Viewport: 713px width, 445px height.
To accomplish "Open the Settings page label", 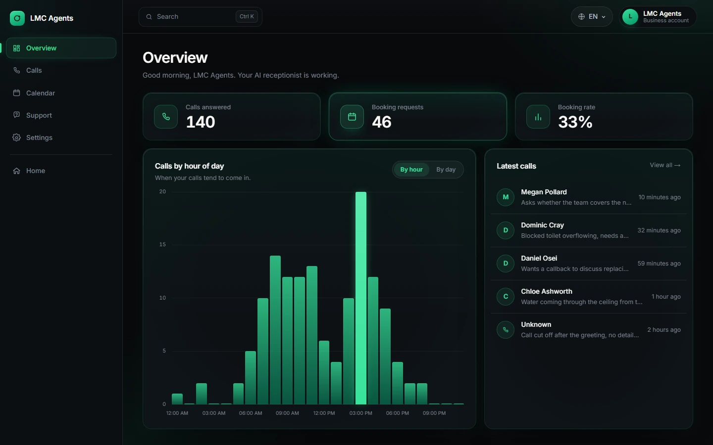I will 39,137.
